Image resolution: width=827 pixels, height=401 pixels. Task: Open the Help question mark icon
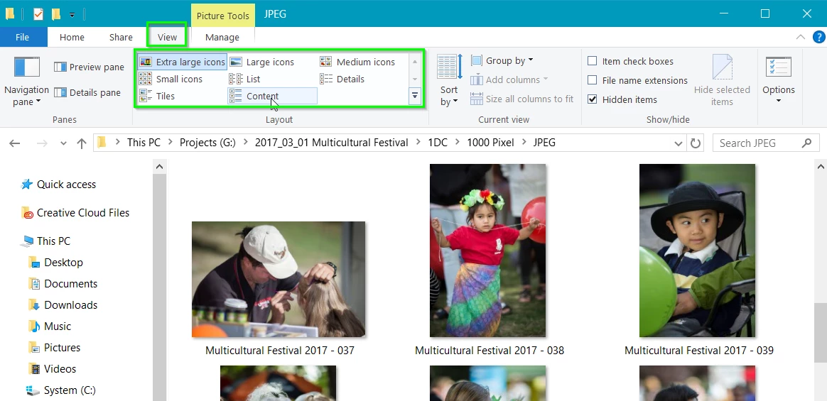818,37
